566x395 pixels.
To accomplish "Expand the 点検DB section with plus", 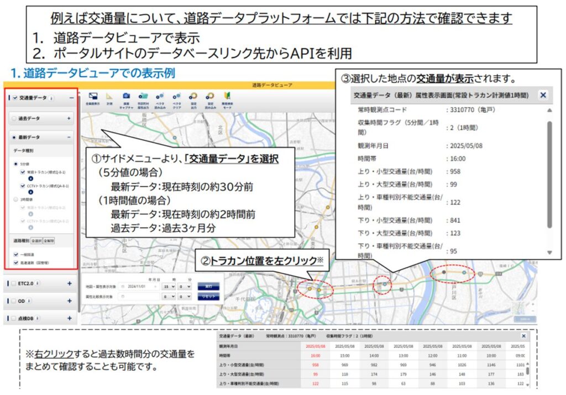I will tap(69, 318).
